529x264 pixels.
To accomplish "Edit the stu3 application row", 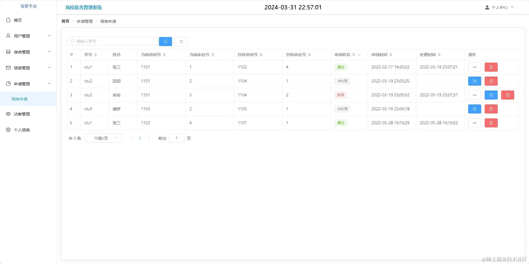I will click(491, 95).
